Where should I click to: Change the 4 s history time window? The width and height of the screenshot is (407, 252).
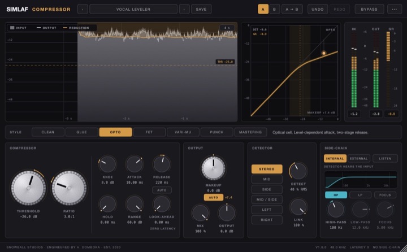point(227,28)
